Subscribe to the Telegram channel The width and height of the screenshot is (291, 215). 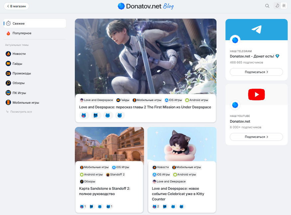(256, 72)
